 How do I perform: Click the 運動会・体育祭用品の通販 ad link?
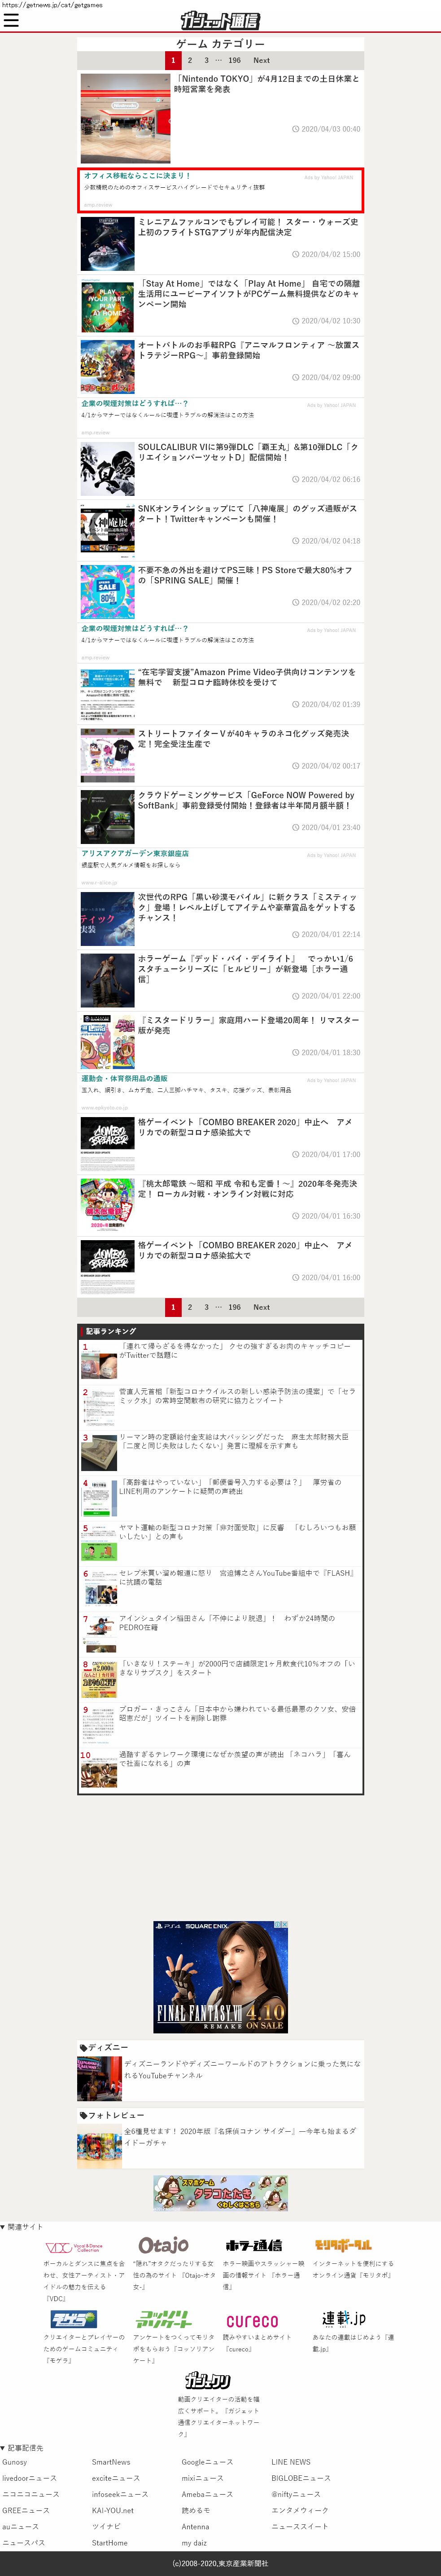click(x=124, y=1078)
